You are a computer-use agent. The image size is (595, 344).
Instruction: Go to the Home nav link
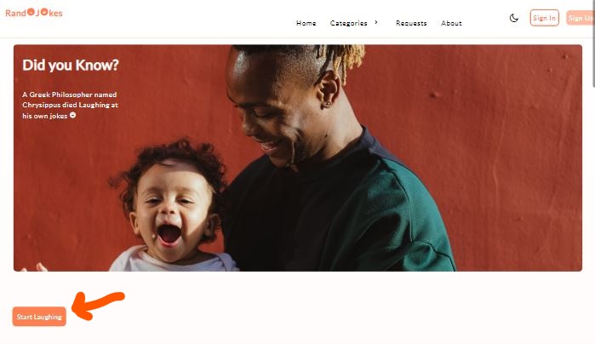point(306,23)
